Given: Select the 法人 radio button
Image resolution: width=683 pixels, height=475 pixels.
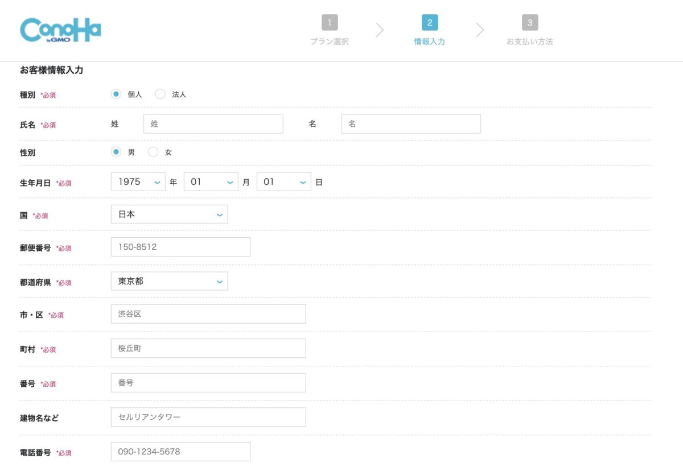Looking at the screenshot, I should pos(161,94).
